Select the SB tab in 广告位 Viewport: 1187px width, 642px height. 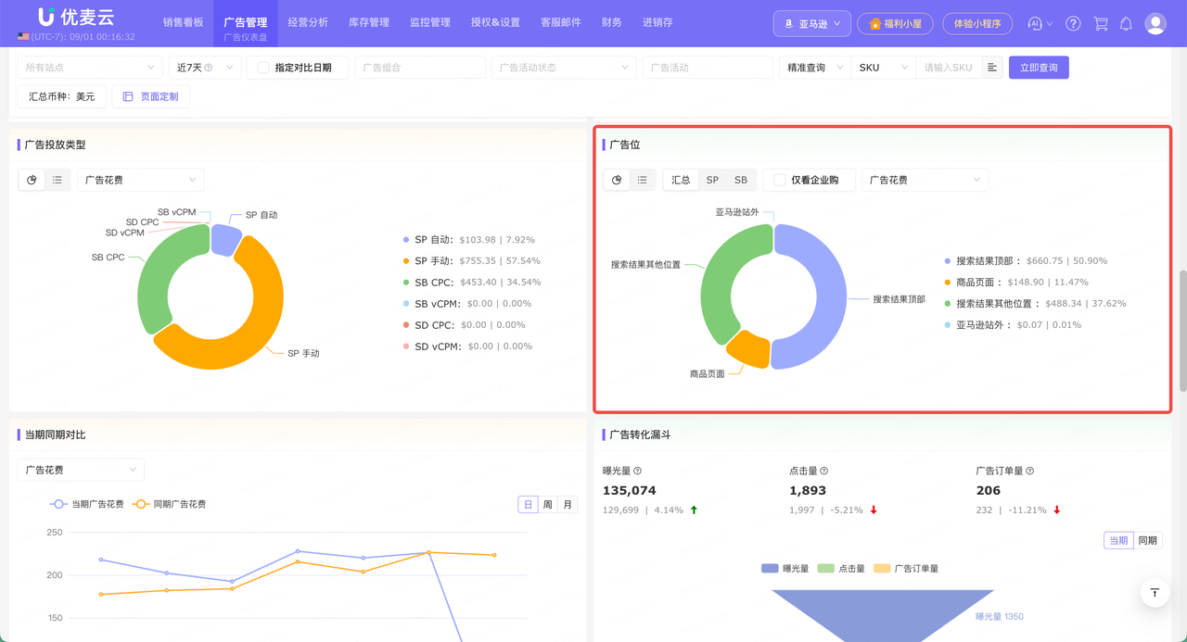(741, 180)
